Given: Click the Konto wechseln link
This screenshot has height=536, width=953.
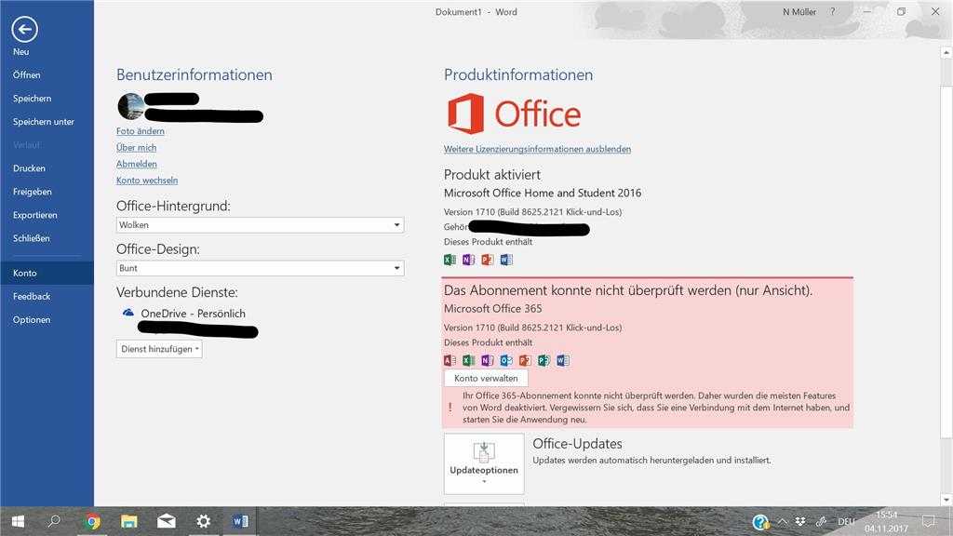Looking at the screenshot, I should (x=147, y=181).
